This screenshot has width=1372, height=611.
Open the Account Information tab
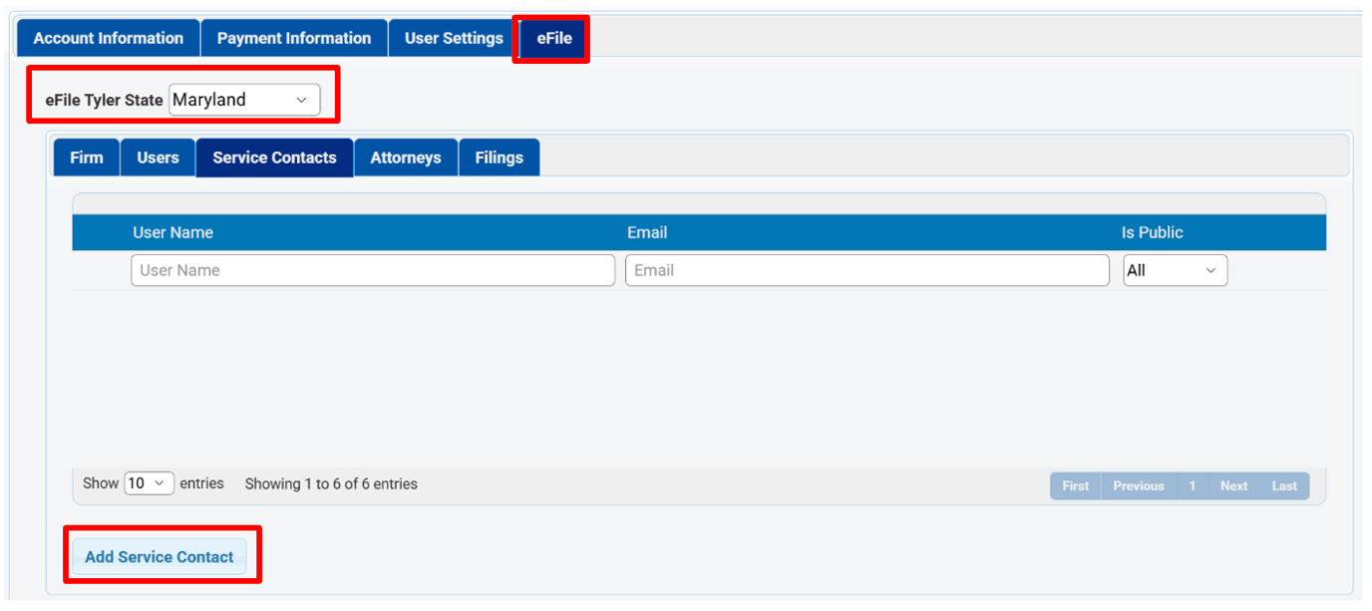(108, 38)
